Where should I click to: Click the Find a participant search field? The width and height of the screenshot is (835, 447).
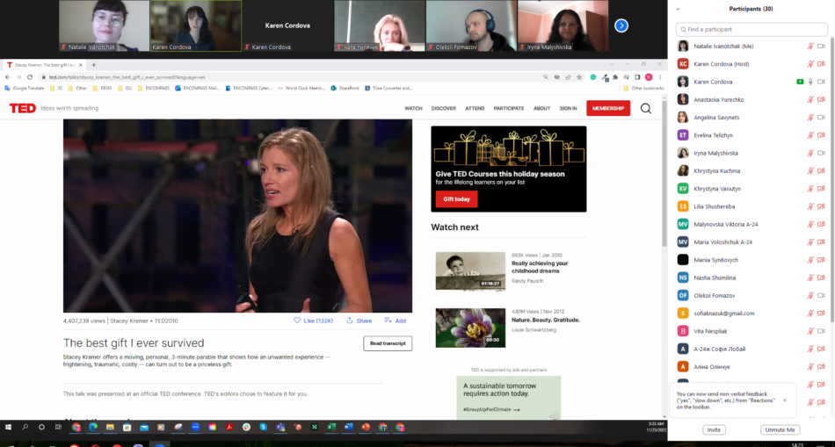(751, 29)
